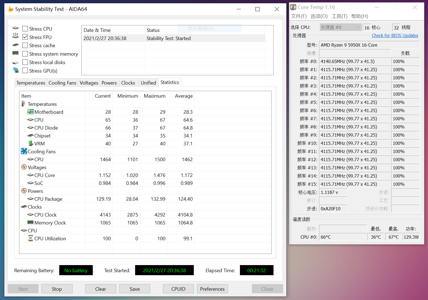This screenshot has height=300, width=428.
Task: Tick the Stress local disks checkbox
Action: click(25, 62)
